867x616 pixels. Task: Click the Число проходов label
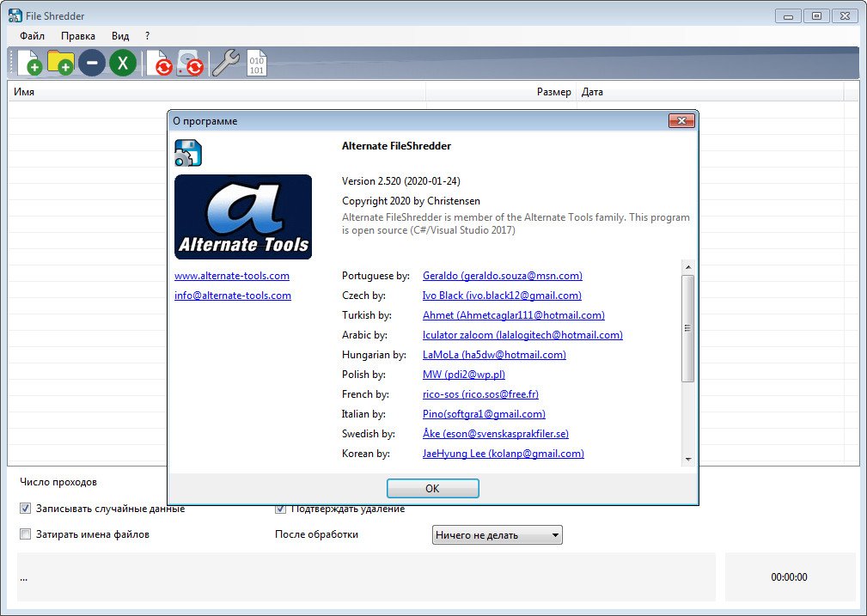pyautogui.click(x=58, y=482)
